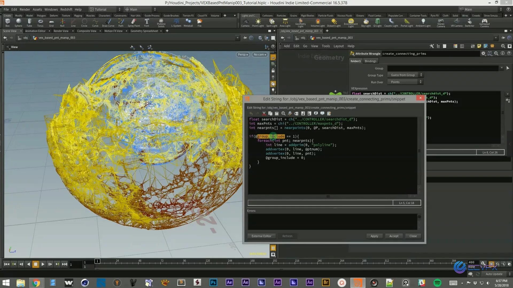Viewport: 513px width, 288px height.
Task: Open the Persp camera dropdown
Action: click(x=243, y=54)
